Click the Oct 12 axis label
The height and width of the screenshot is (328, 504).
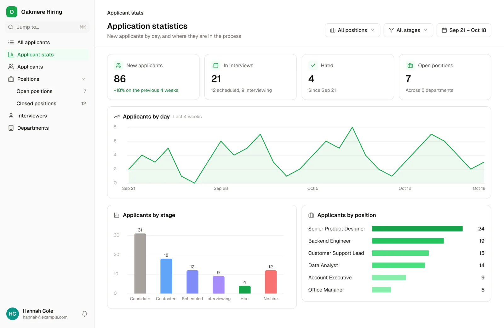pyautogui.click(x=405, y=188)
